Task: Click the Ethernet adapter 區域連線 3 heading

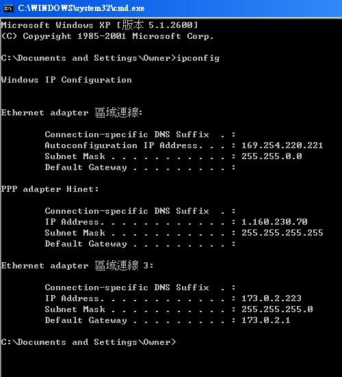Action: click(x=77, y=266)
